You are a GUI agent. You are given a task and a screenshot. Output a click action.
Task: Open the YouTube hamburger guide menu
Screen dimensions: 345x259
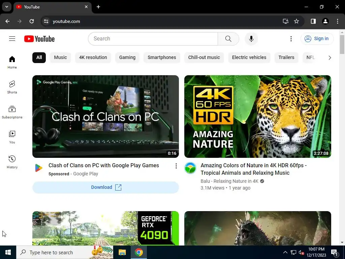(12, 39)
